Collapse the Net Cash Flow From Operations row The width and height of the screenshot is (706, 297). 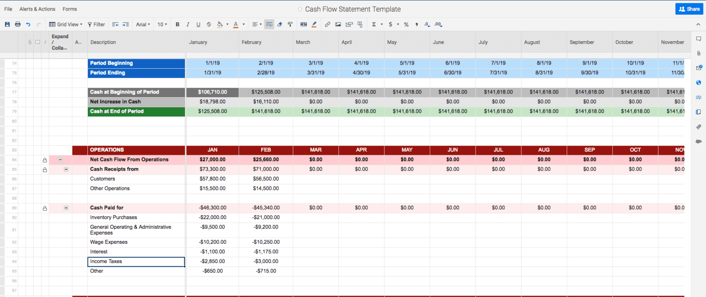tap(60, 159)
